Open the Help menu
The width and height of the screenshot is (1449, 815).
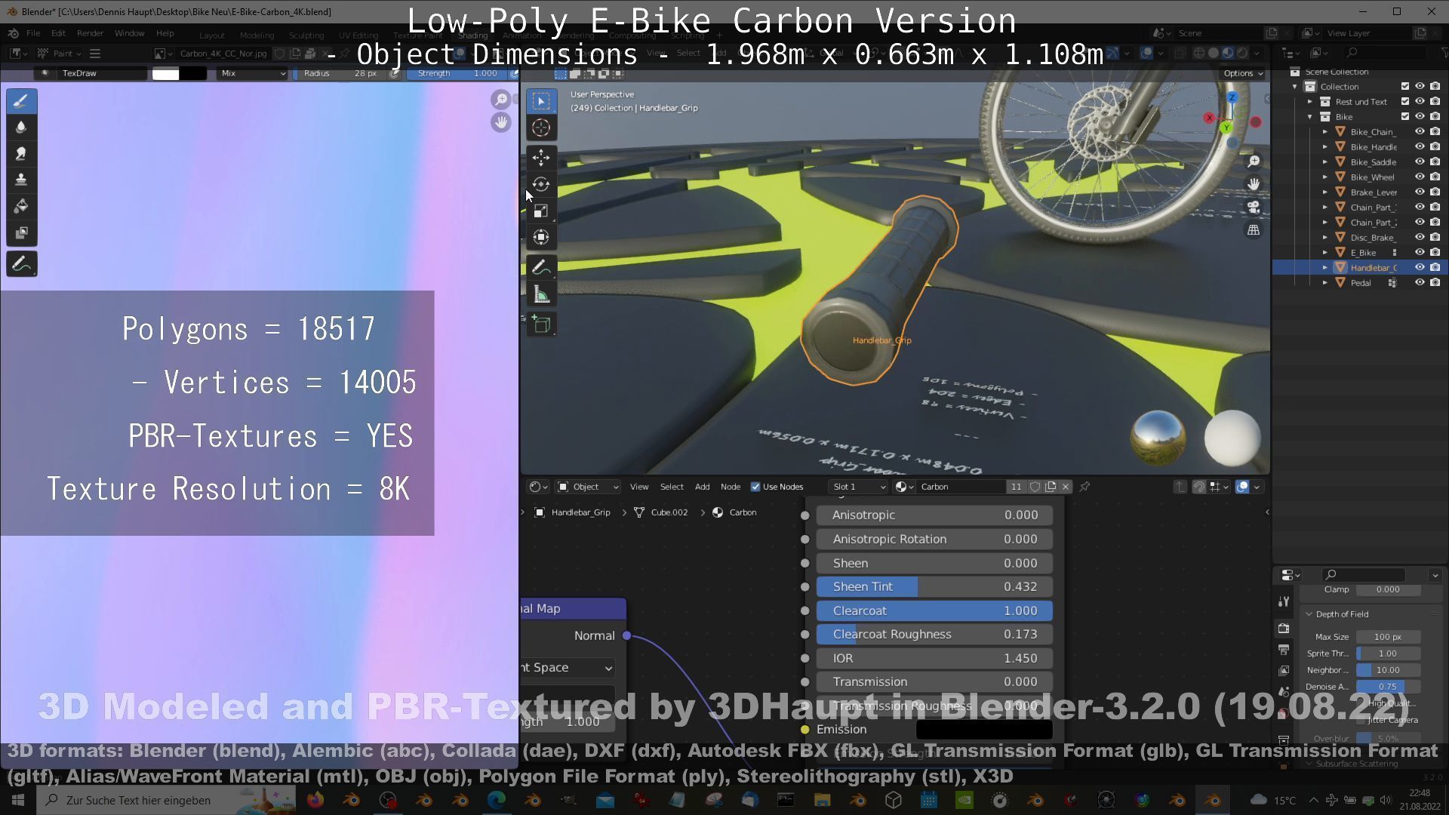tap(165, 33)
